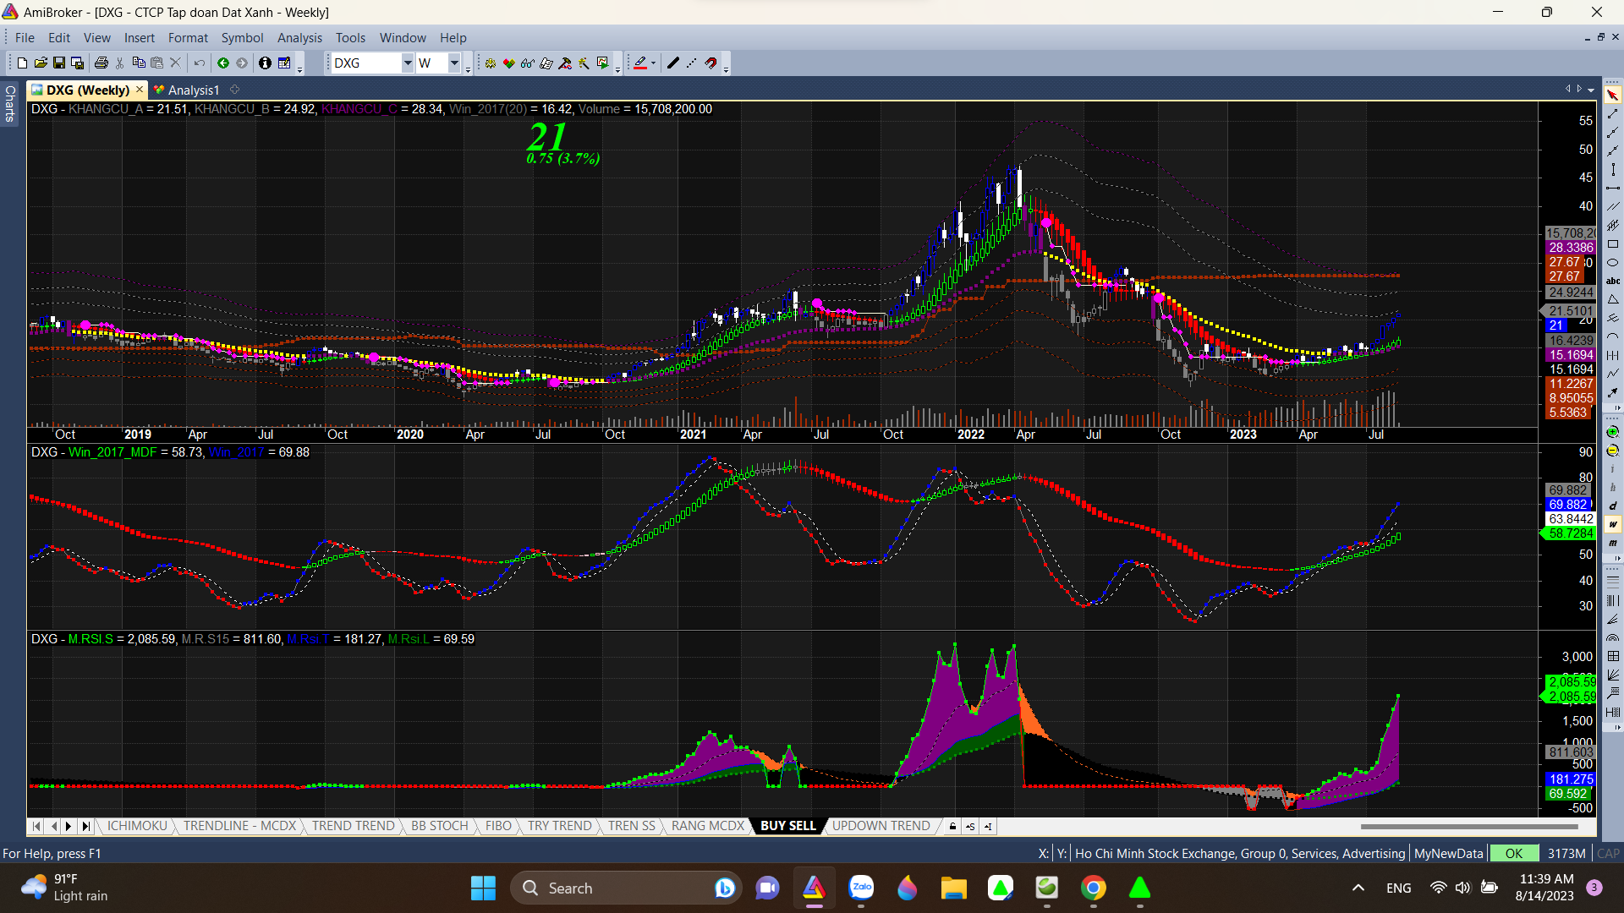Open the Charts side panel

(x=10, y=103)
